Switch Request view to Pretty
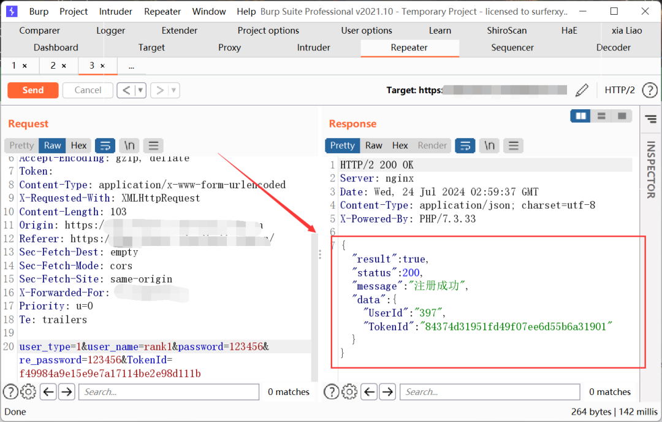This screenshot has width=662, height=422. [x=21, y=146]
